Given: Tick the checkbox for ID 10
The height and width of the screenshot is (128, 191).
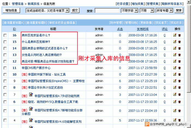Looking at the screenshot, I should pyautogui.click(x=5, y=75).
